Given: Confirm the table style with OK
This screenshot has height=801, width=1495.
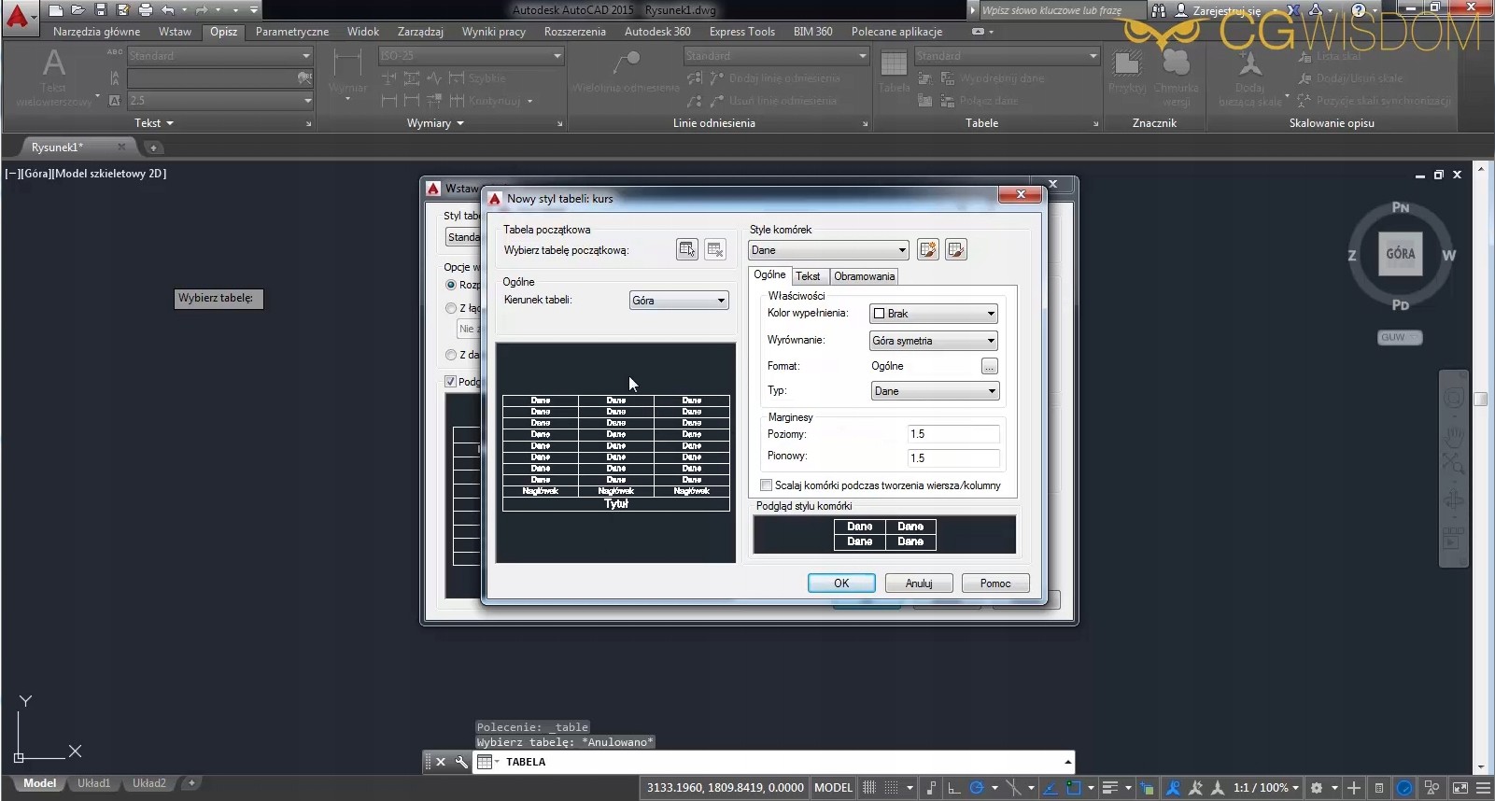Looking at the screenshot, I should pos(841,583).
